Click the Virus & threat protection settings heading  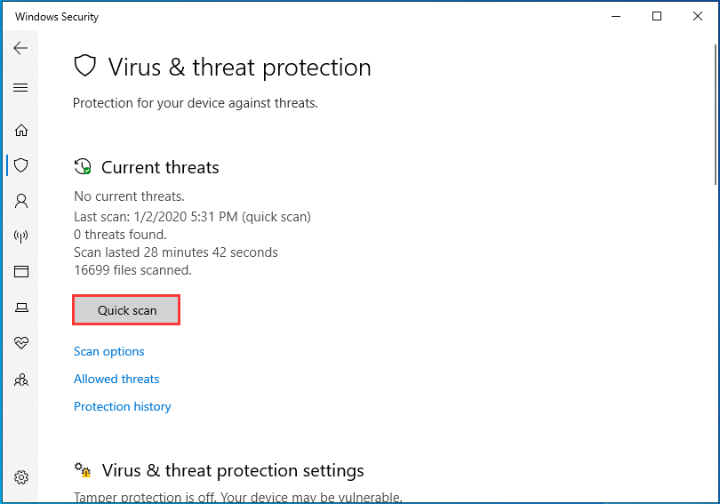tap(233, 470)
